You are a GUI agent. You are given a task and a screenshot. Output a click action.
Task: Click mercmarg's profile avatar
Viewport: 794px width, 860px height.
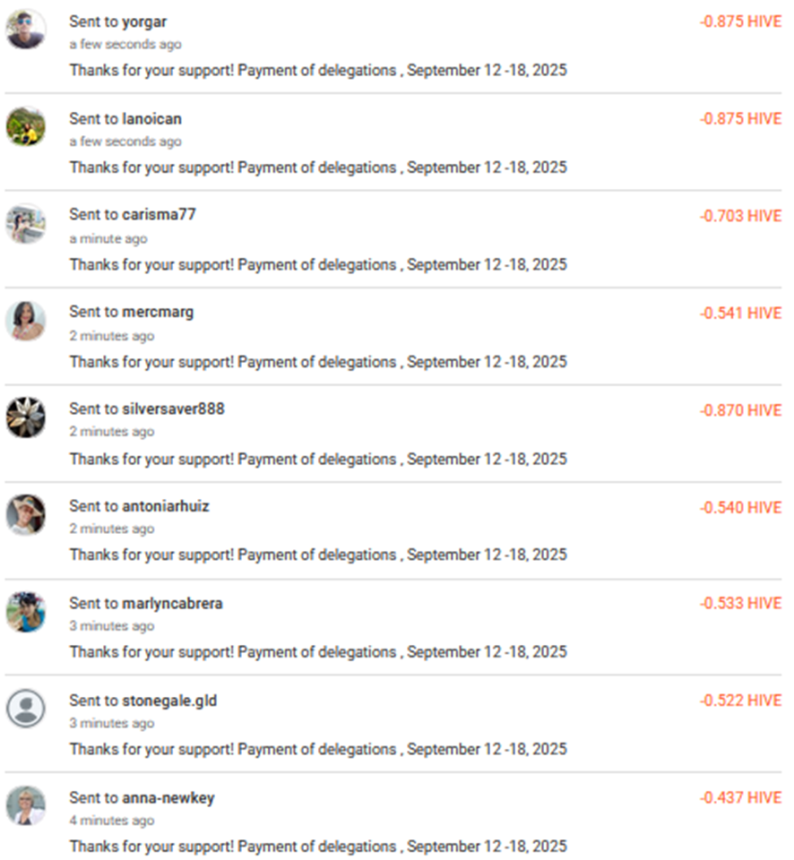pos(25,320)
